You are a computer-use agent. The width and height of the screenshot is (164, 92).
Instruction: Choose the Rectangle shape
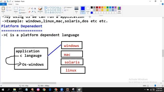click(x=53, y=8)
